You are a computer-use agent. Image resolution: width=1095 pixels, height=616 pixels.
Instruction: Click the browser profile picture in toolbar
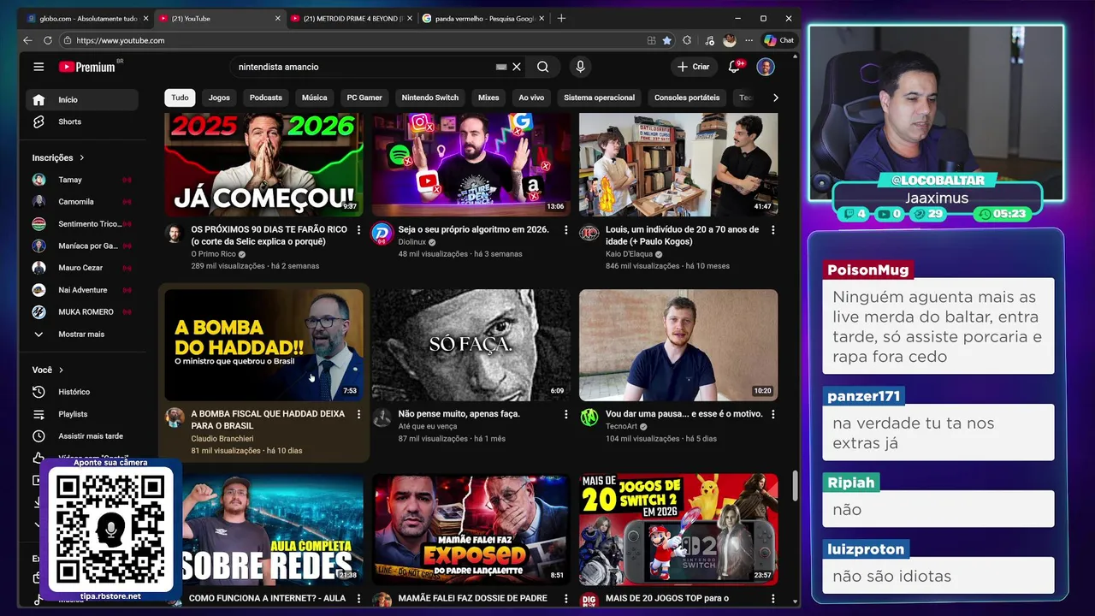pyautogui.click(x=729, y=40)
